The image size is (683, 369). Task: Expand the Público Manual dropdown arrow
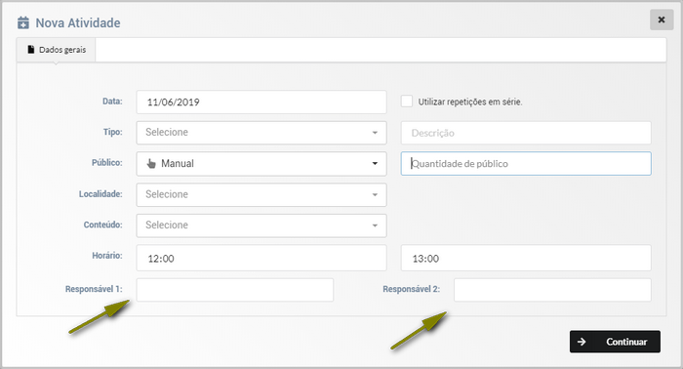375,164
